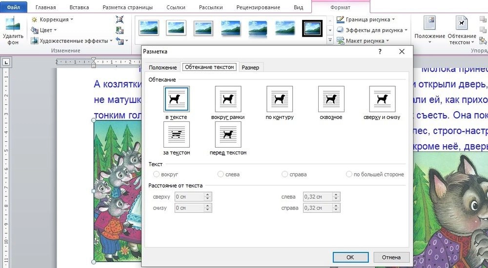Select the 'вокруг' radio button
This screenshot has width=488, height=268.
coord(157,174)
